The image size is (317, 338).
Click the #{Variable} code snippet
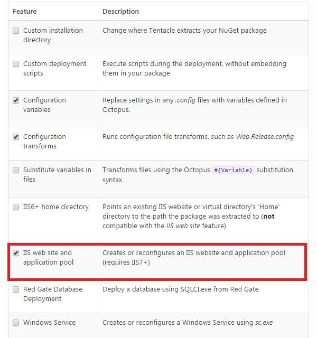[233, 170]
